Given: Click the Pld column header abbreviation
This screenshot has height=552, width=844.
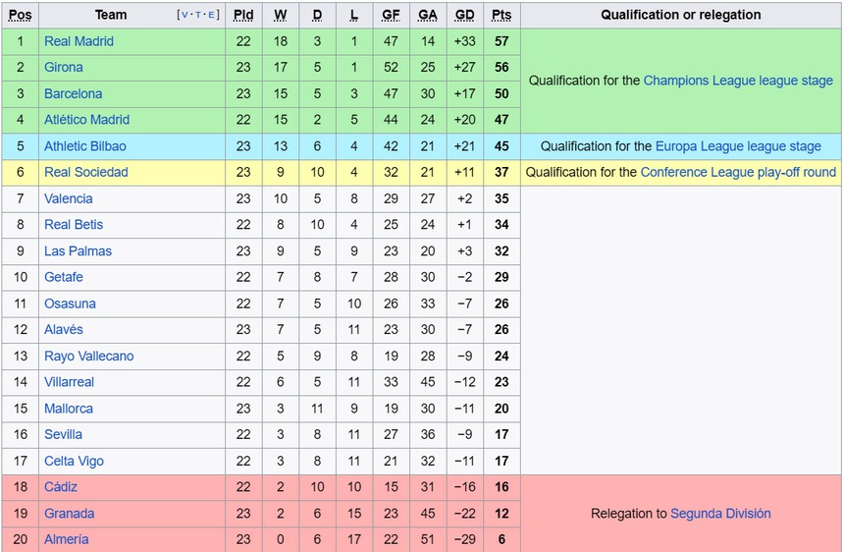Looking at the screenshot, I should coord(243,15).
